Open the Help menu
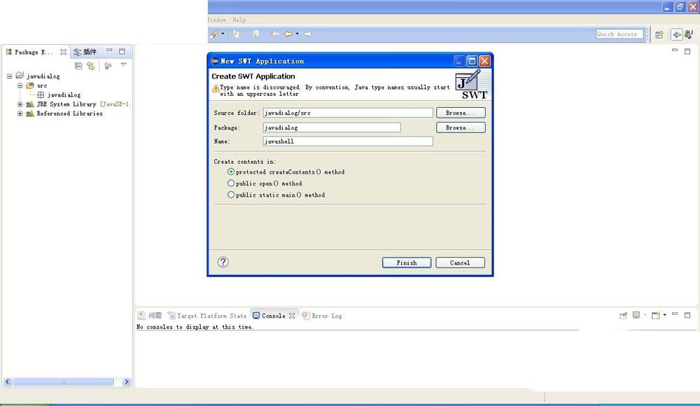This screenshot has width=700, height=406. point(239,20)
